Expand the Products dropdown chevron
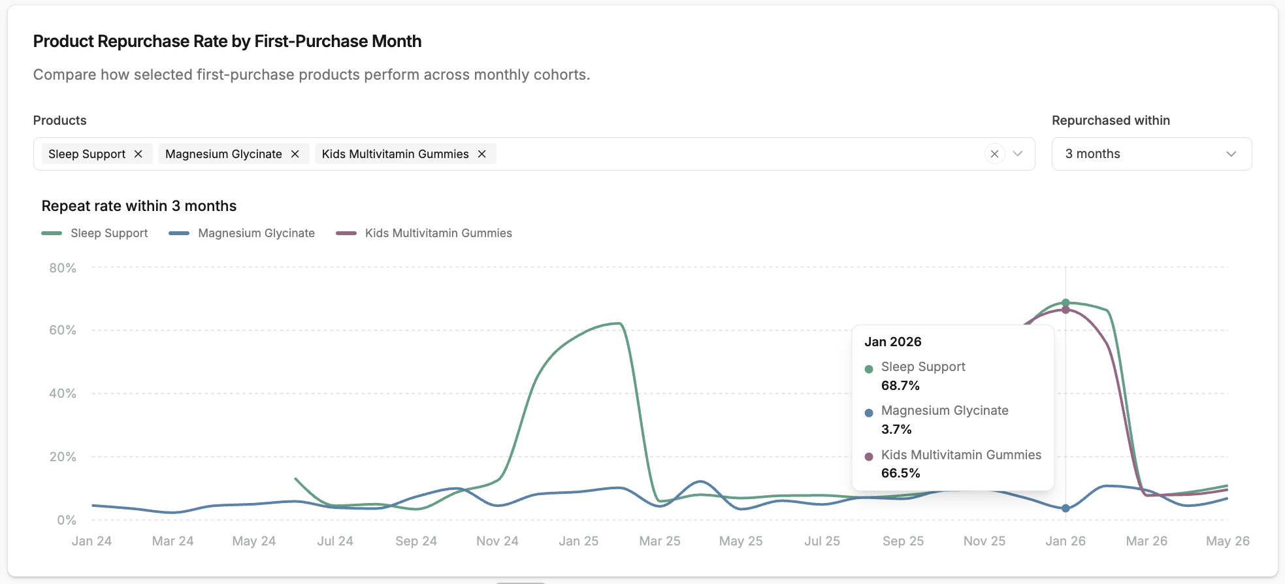This screenshot has width=1285, height=584. (x=1018, y=154)
